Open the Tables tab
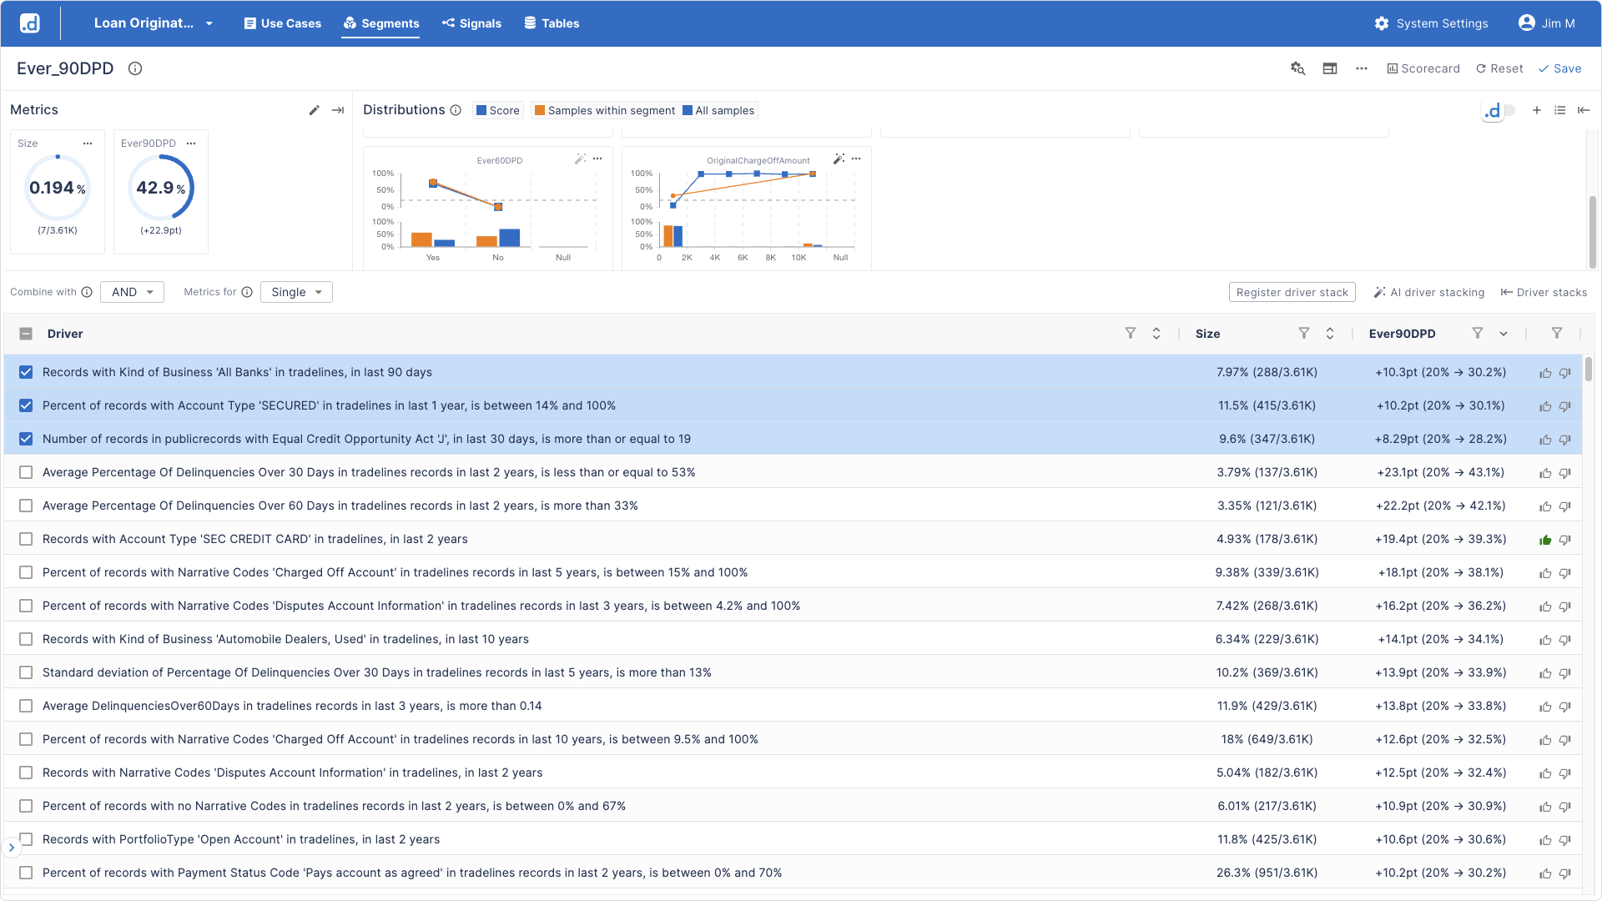The width and height of the screenshot is (1602, 901). point(551,23)
